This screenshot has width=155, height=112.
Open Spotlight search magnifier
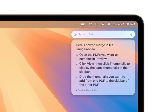click(x=96, y=24)
